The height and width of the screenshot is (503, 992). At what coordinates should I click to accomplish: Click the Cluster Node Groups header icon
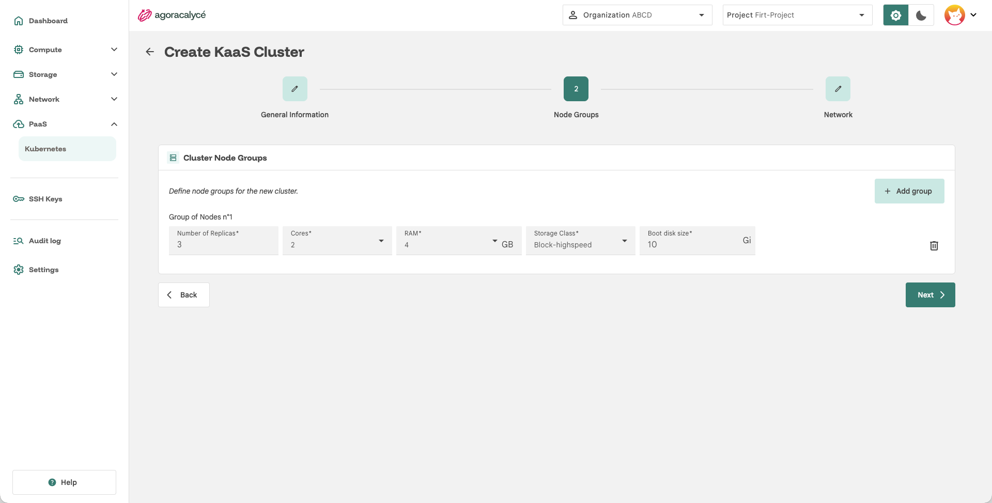[173, 158]
